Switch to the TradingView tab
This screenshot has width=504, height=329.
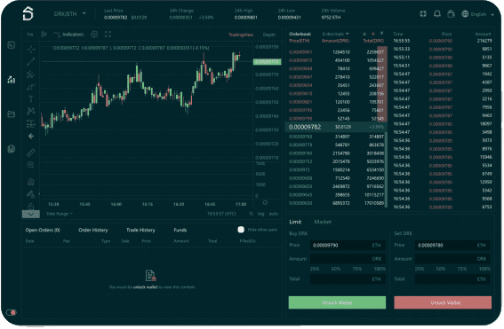point(241,35)
